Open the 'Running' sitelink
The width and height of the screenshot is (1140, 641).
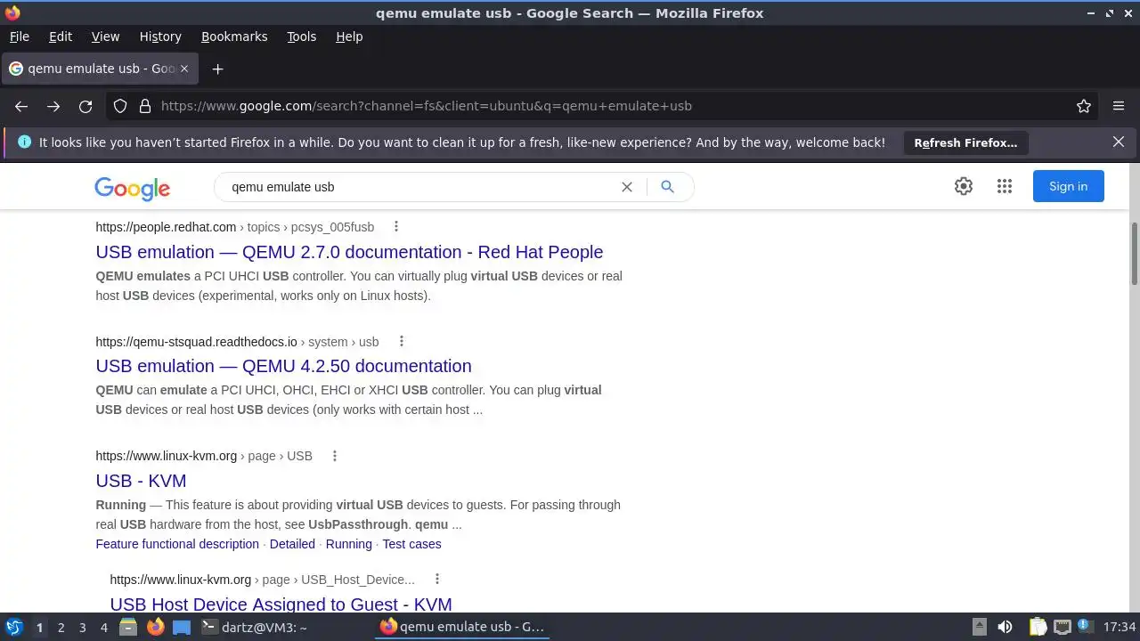[348, 544]
